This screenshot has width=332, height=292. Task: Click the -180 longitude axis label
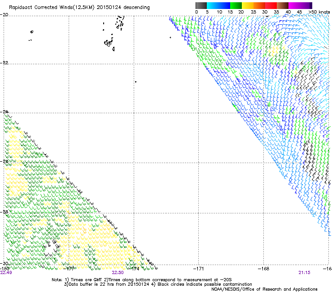point(4,269)
